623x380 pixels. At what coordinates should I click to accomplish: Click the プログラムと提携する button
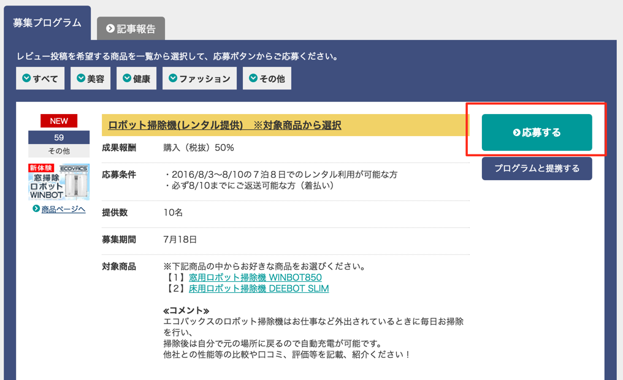[537, 169]
